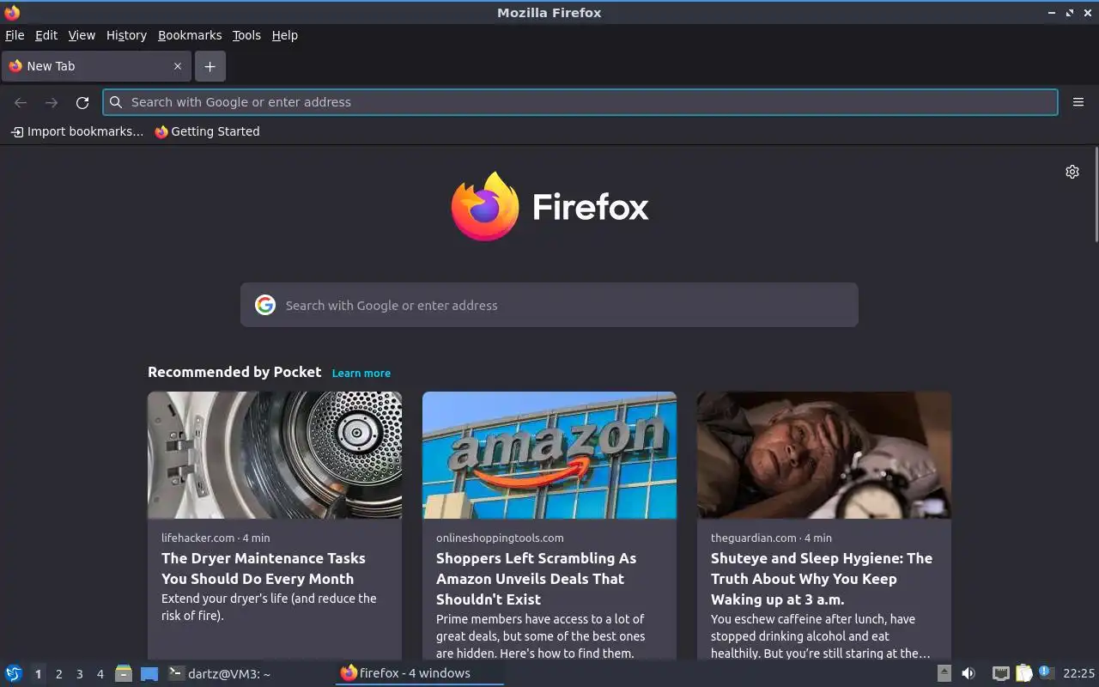This screenshot has width=1099, height=687.
Task: Click the Reload page button
Action: pyautogui.click(x=82, y=102)
